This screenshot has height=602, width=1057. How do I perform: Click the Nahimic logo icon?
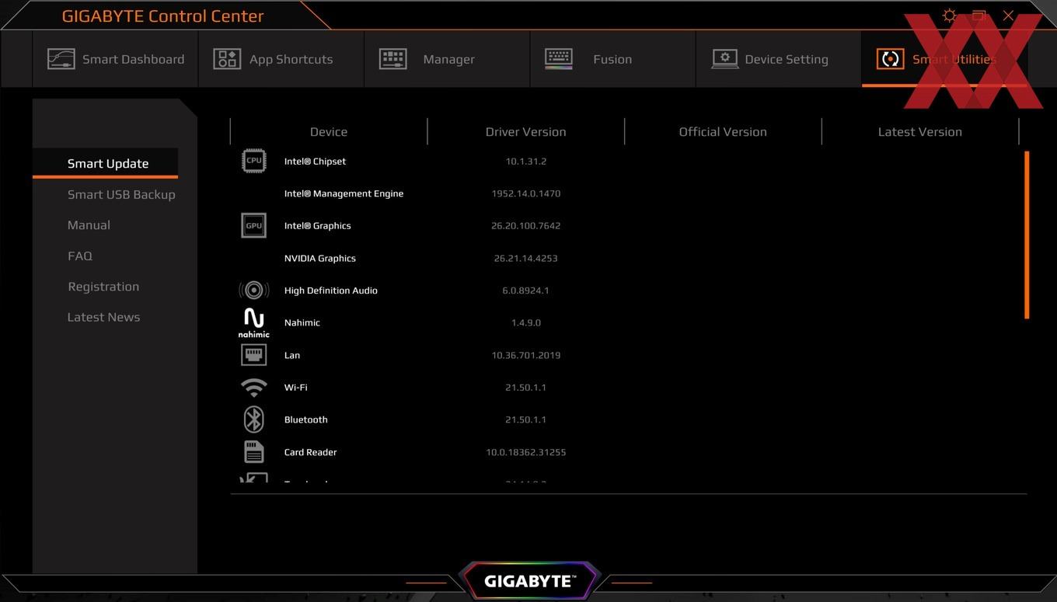tap(254, 322)
